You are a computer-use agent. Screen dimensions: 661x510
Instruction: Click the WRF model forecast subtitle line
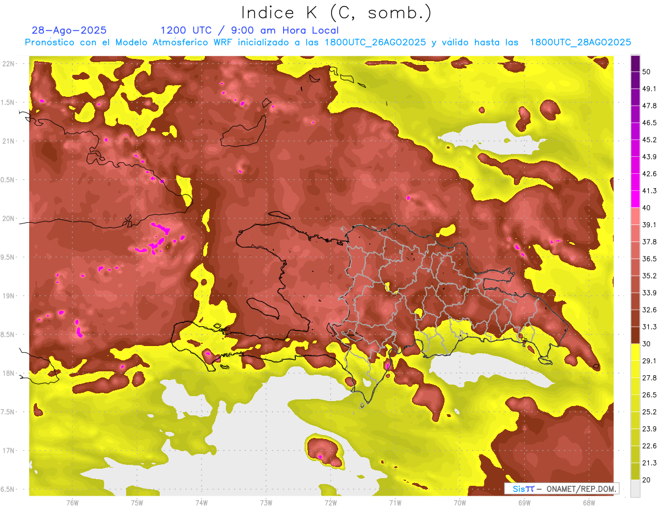[x=328, y=42]
